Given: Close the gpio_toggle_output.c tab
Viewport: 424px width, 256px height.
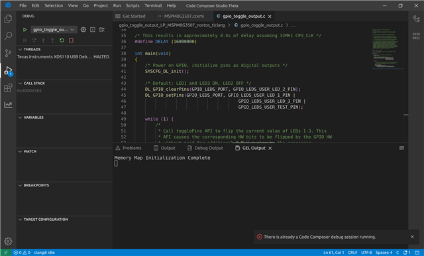Looking at the screenshot, I should point(270,17).
